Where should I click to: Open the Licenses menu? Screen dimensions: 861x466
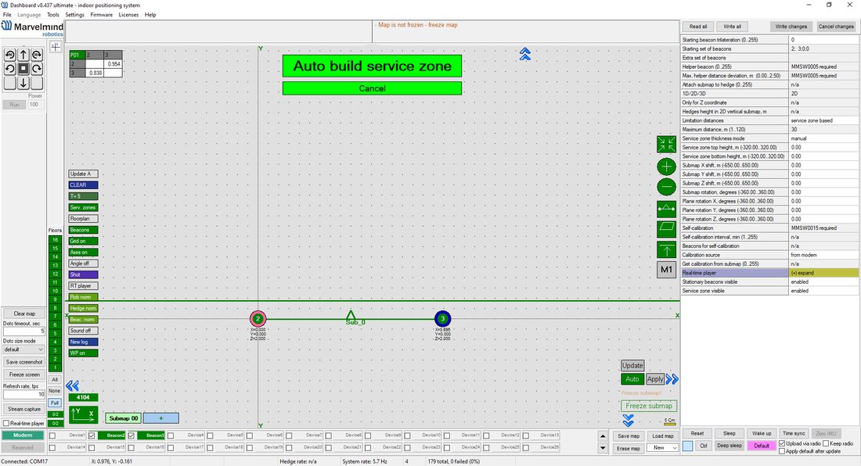(x=128, y=15)
